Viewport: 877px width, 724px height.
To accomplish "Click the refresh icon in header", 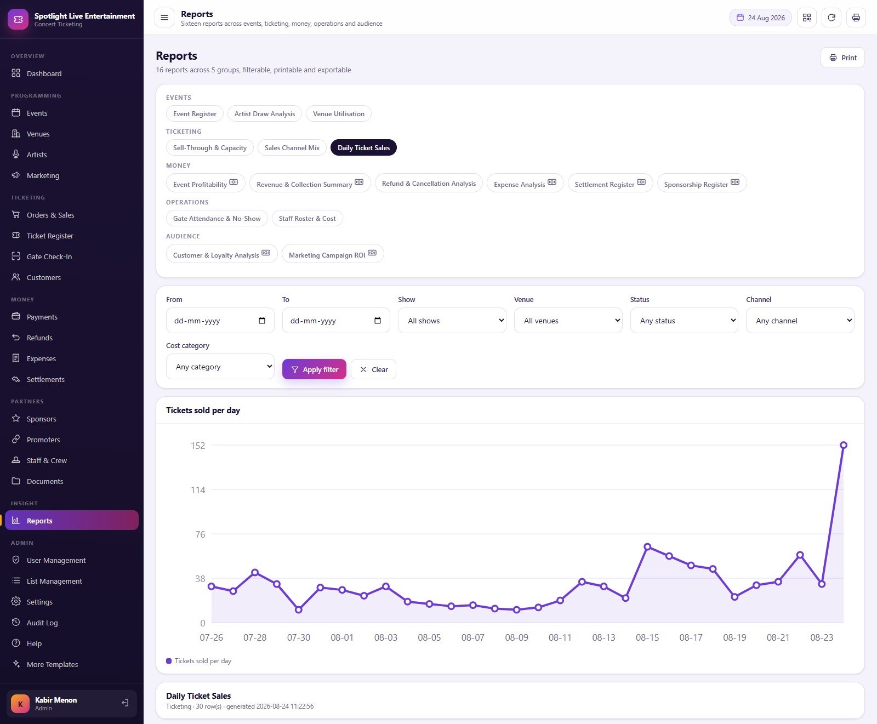I will click(x=832, y=18).
